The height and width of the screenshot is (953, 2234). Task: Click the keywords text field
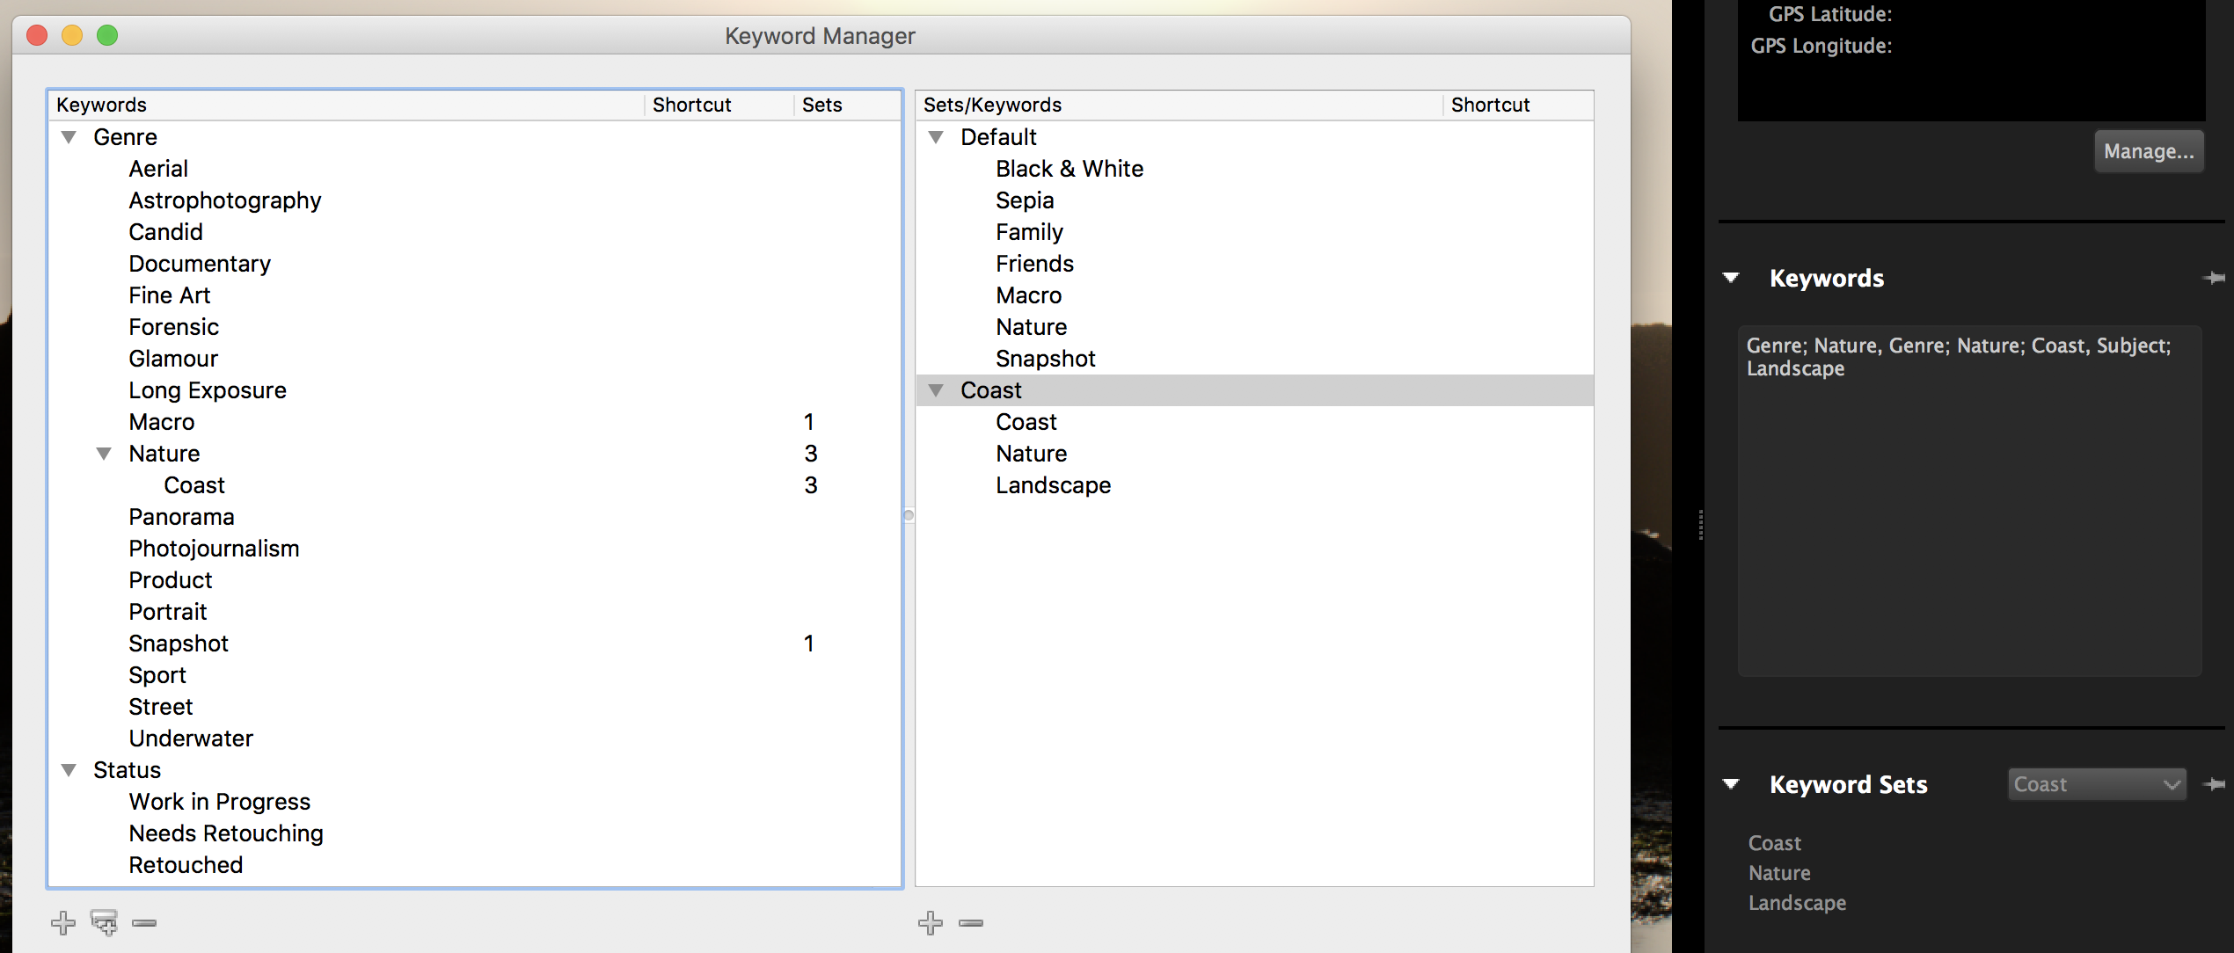pyautogui.click(x=1969, y=501)
